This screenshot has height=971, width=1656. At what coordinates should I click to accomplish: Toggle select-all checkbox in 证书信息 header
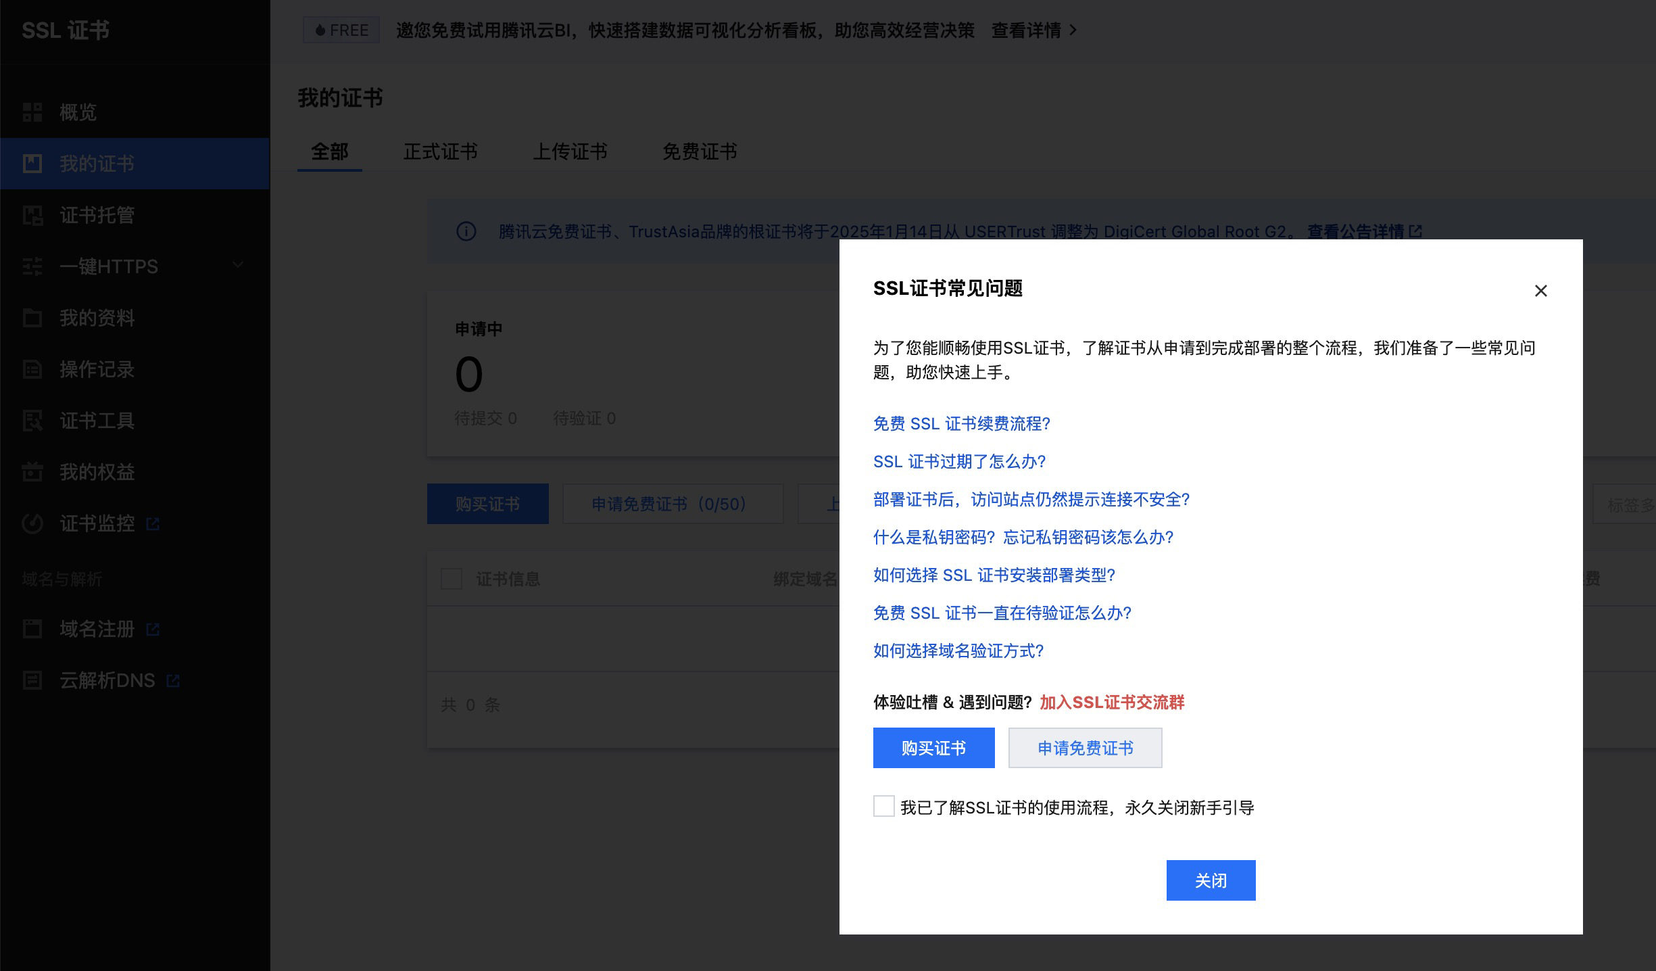tap(452, 579)
